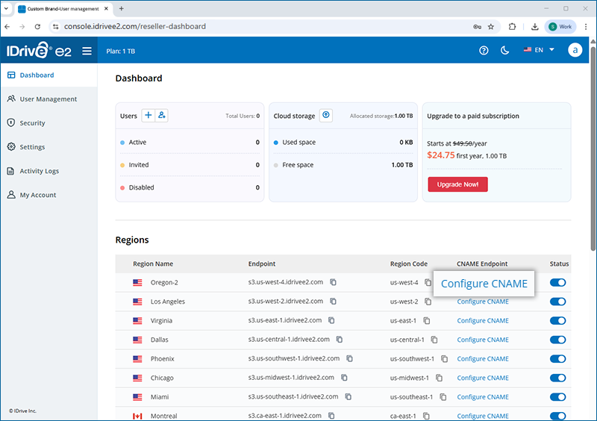Configure CNAME for Dallas
The height and width of the screenshot is (421, 597).
point(483,340)
